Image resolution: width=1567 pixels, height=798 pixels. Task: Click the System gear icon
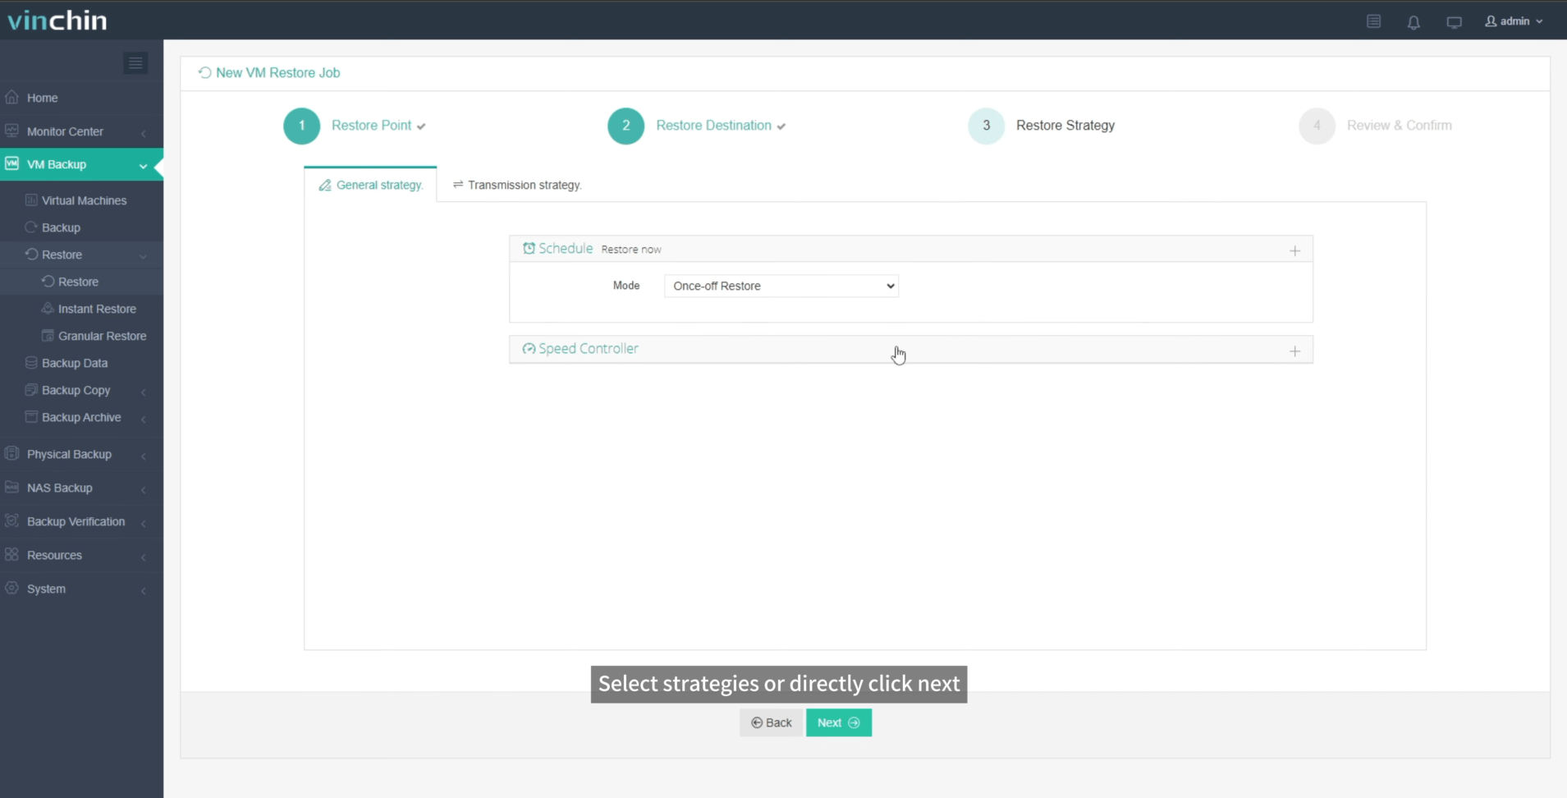click(x=11, y=588)
